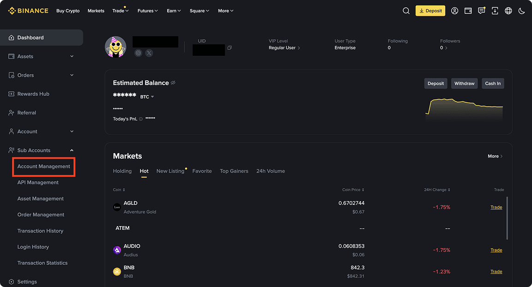Switch theme using the moon icon
The height and width of the screenshot is (287, 532).
click(x=521, y=11)
